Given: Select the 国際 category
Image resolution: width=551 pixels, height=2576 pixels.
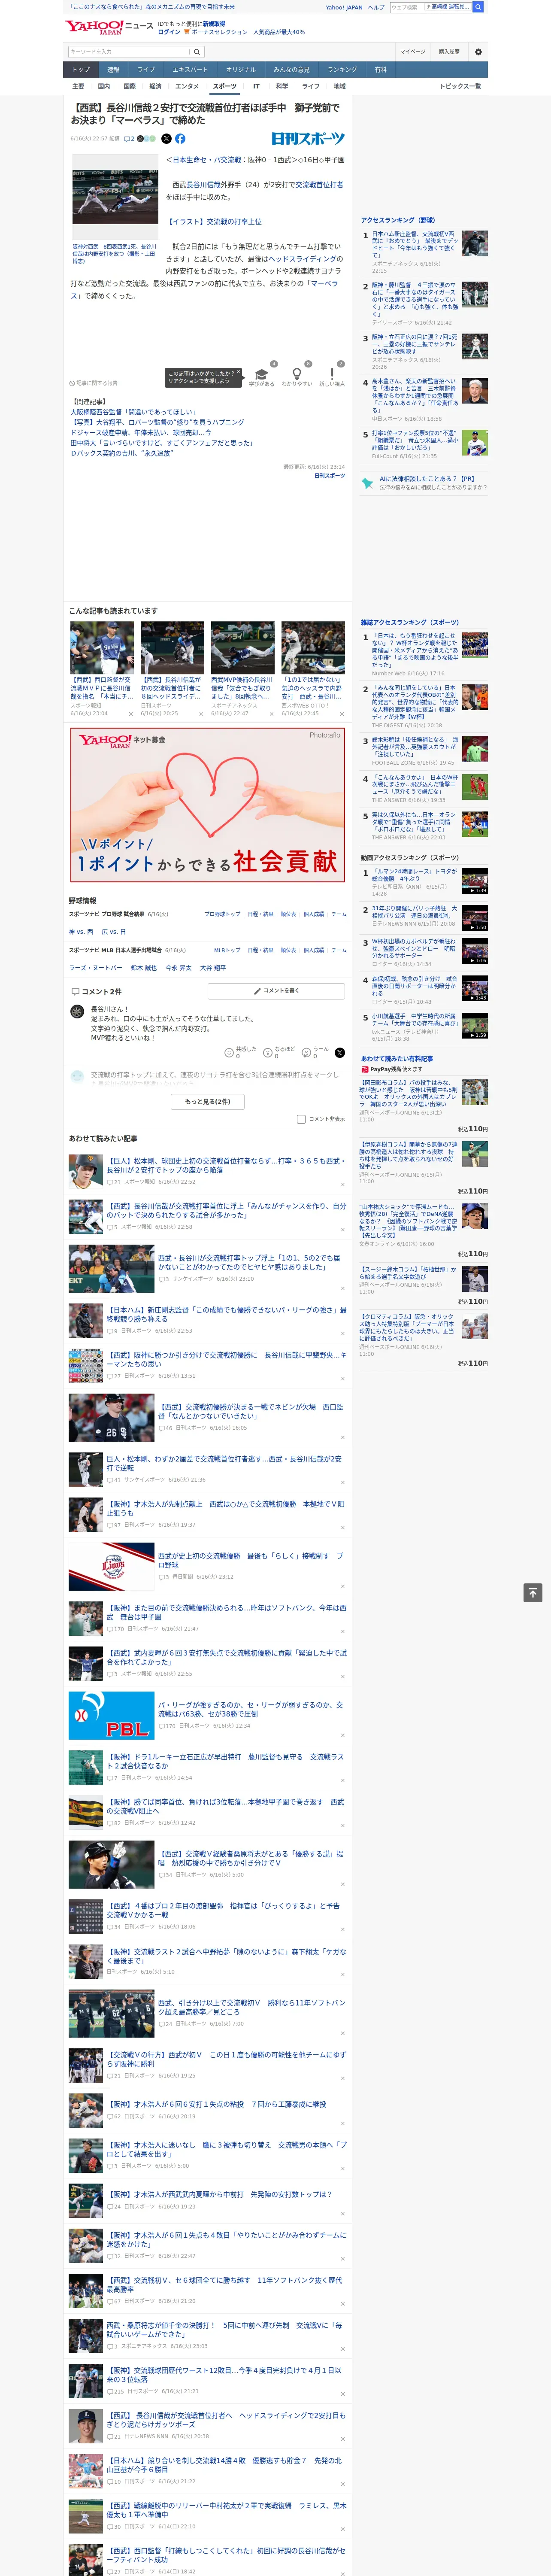Looking at the screenshot, I should 129,86.
